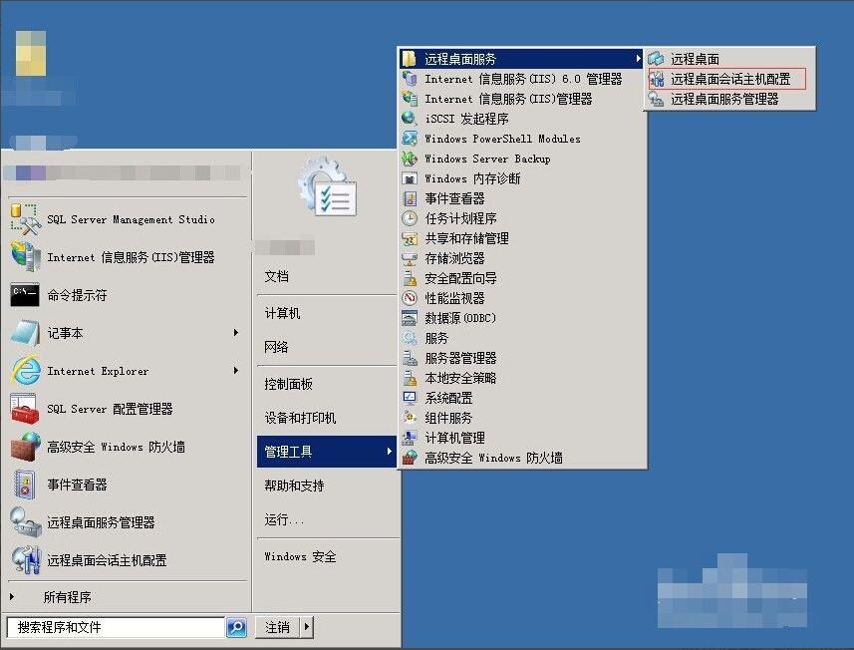854x650 pixels.
Task: Click 远程桌面服务管理器 icon in the flyout menu
Action: (x=656, y=99)
